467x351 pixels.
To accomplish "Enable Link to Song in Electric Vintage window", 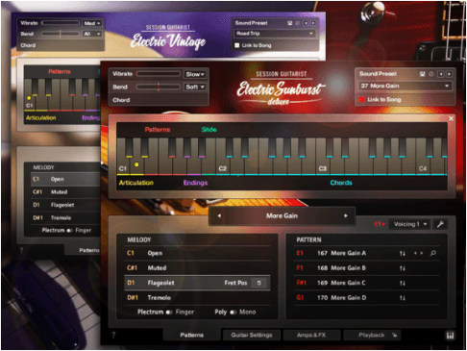I will [236, 45].
